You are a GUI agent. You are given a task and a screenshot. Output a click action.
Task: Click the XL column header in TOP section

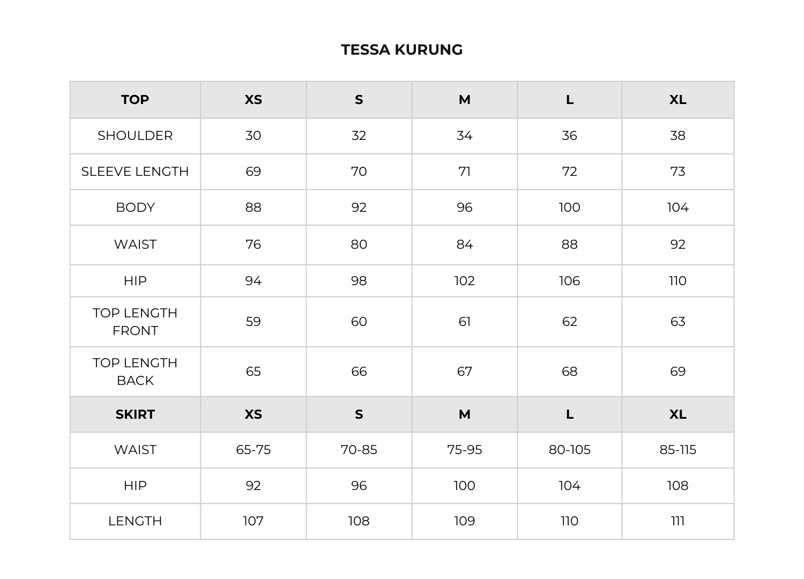tap(678, 100)
